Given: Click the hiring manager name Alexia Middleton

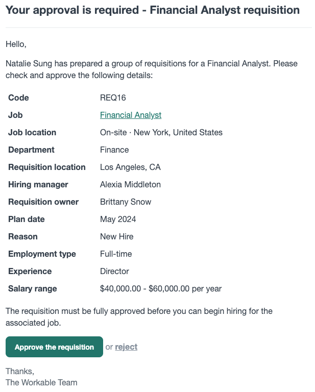Looking at the screenshot, I should coord(130,184).
